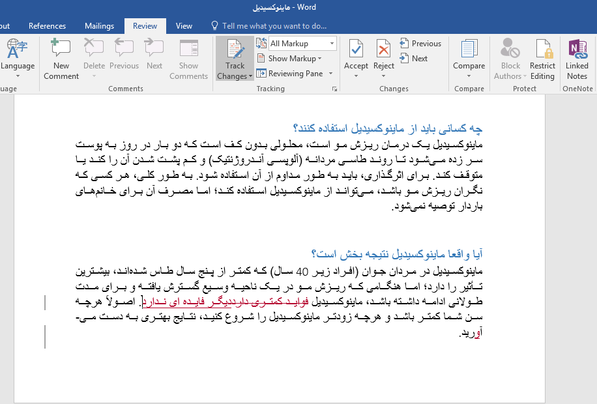Jump to the Previous tracked change
Image resolution: width=597 pixels, height=404 pixels.
pyautogui.click(x=420, y=44)
